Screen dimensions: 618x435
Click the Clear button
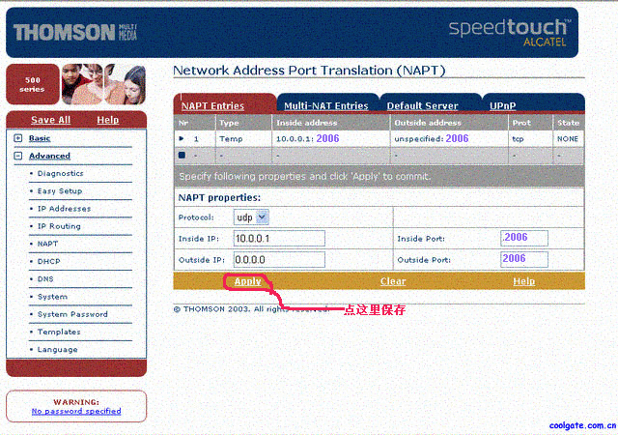click(393, 281)
